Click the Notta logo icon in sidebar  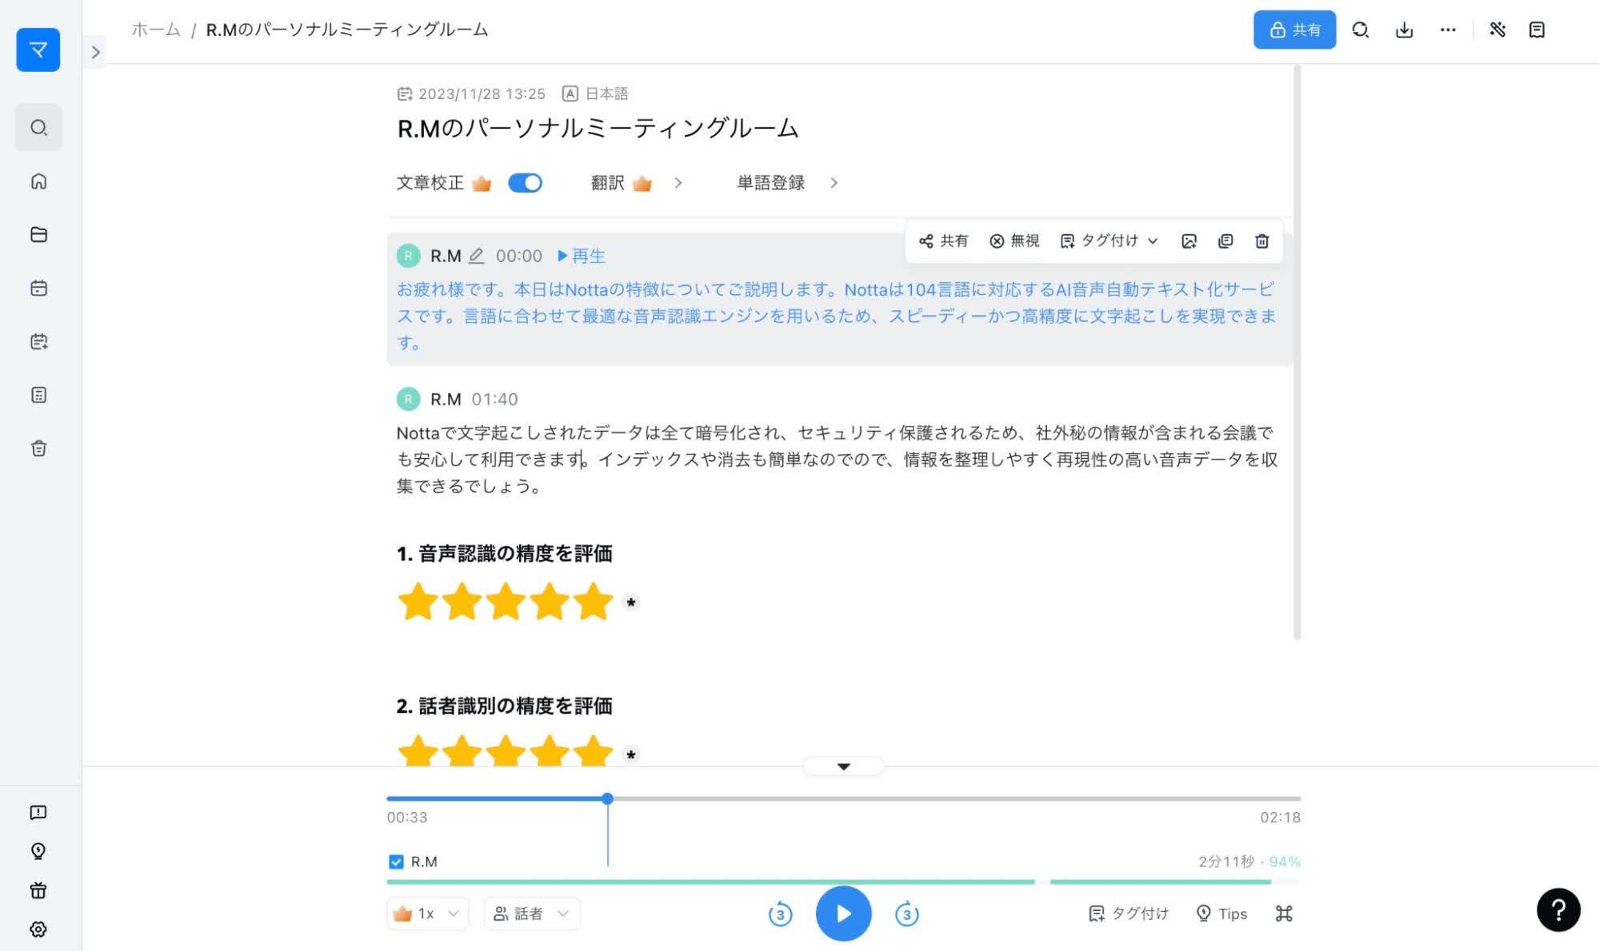click(x=38, y=50)
